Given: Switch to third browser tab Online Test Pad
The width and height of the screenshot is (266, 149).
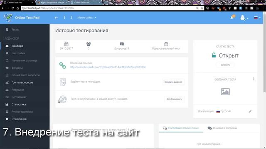Looking at the screenshot, I should coord(85,3).
